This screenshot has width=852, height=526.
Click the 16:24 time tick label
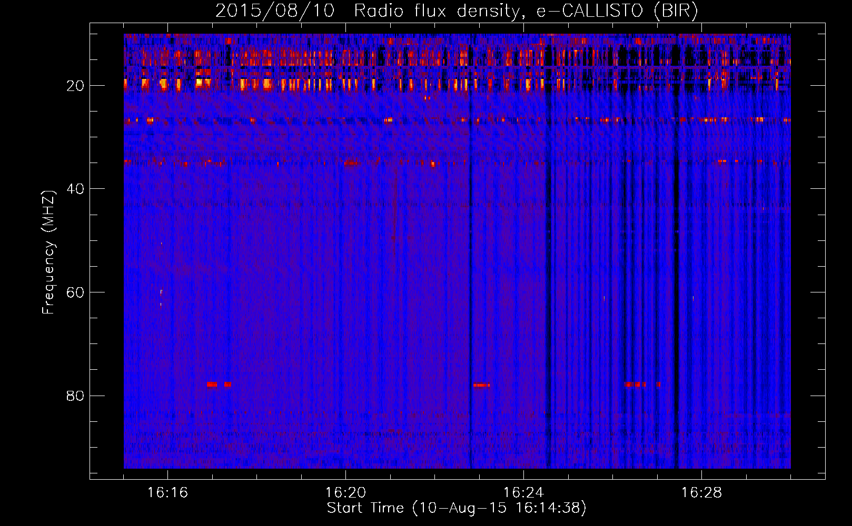[x=523, y=493]
